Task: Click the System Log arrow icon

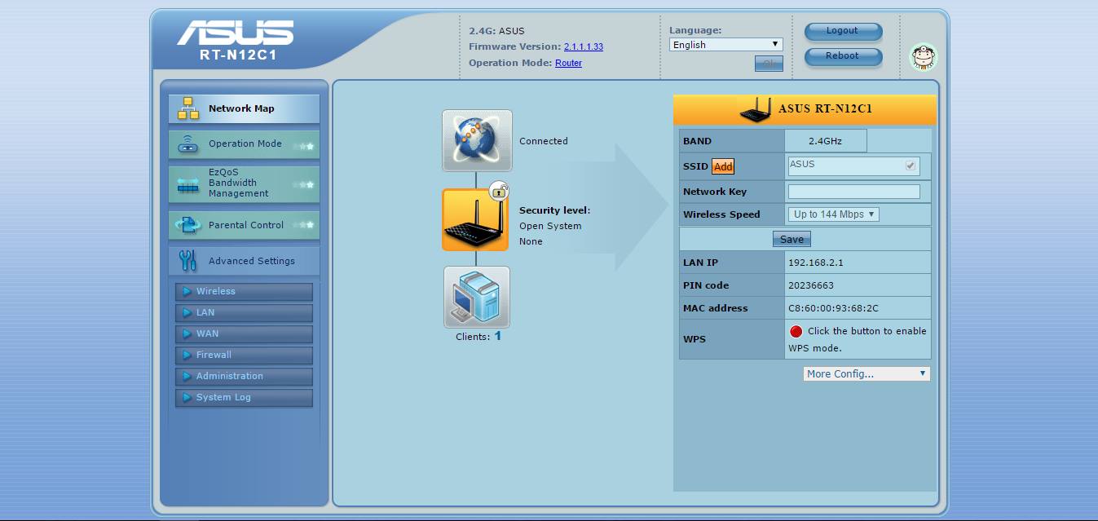Action: coord(187,398)
